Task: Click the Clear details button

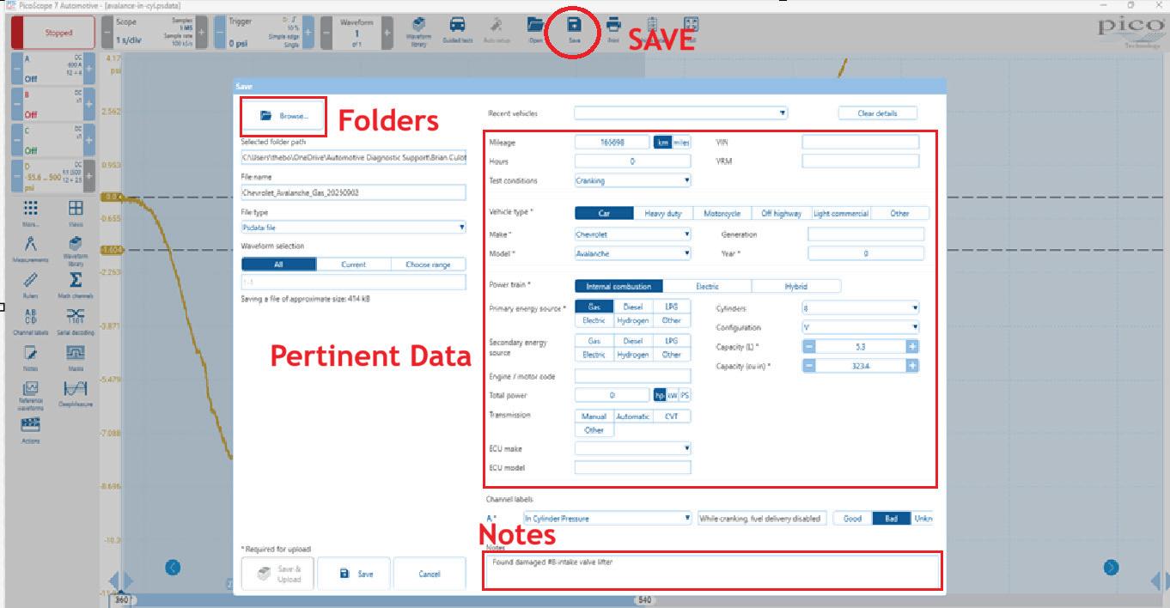Action: tap(877, 112)
